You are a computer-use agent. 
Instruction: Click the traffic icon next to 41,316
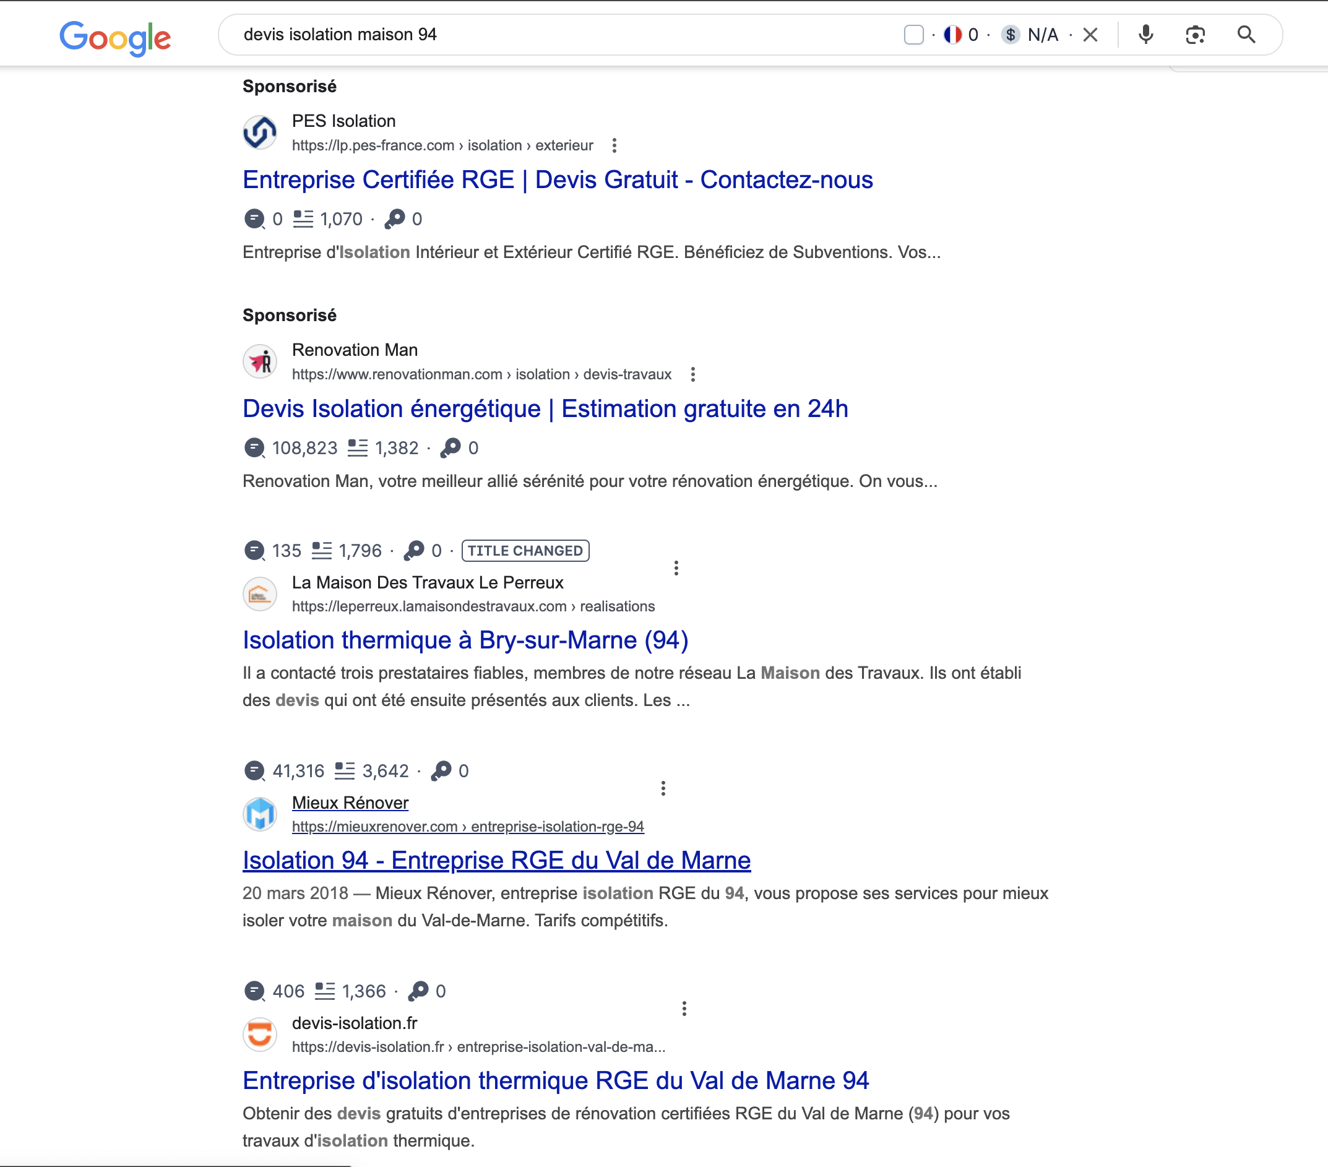pyautogui.click(x=254, y=771)
